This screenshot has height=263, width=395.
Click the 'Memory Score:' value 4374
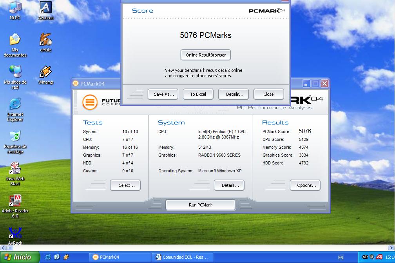pos(304,147)
